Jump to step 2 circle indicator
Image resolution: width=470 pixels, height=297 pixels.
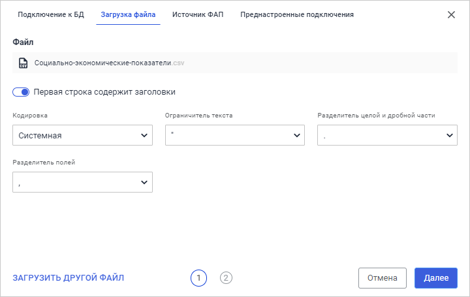(x=226, y=278)
